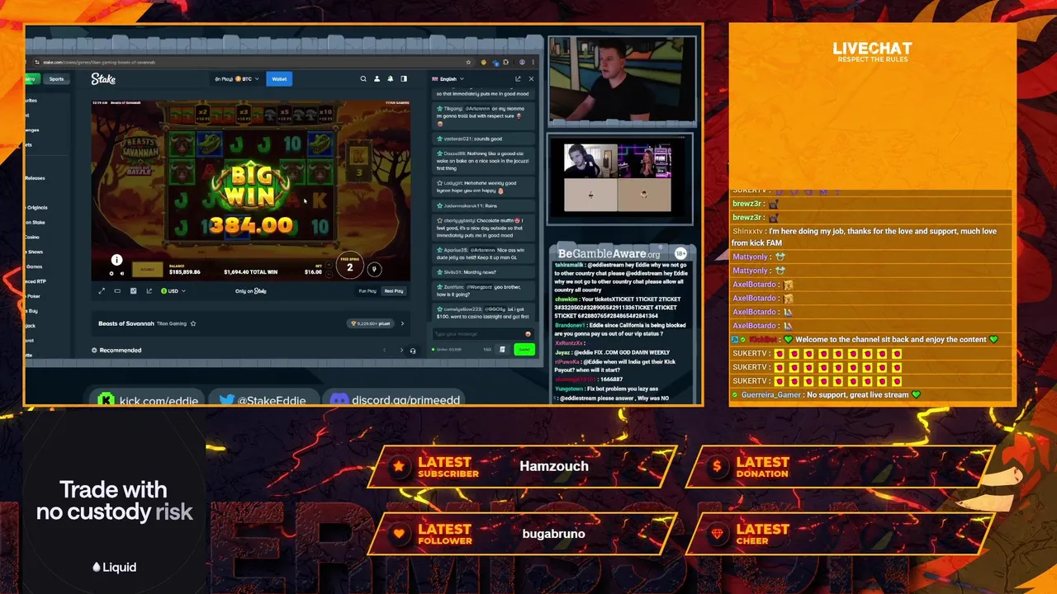This screenshot has height=594, width=1057.
Task: Click the browser address bar stake.com URL
Action: [x=98, y=62]
